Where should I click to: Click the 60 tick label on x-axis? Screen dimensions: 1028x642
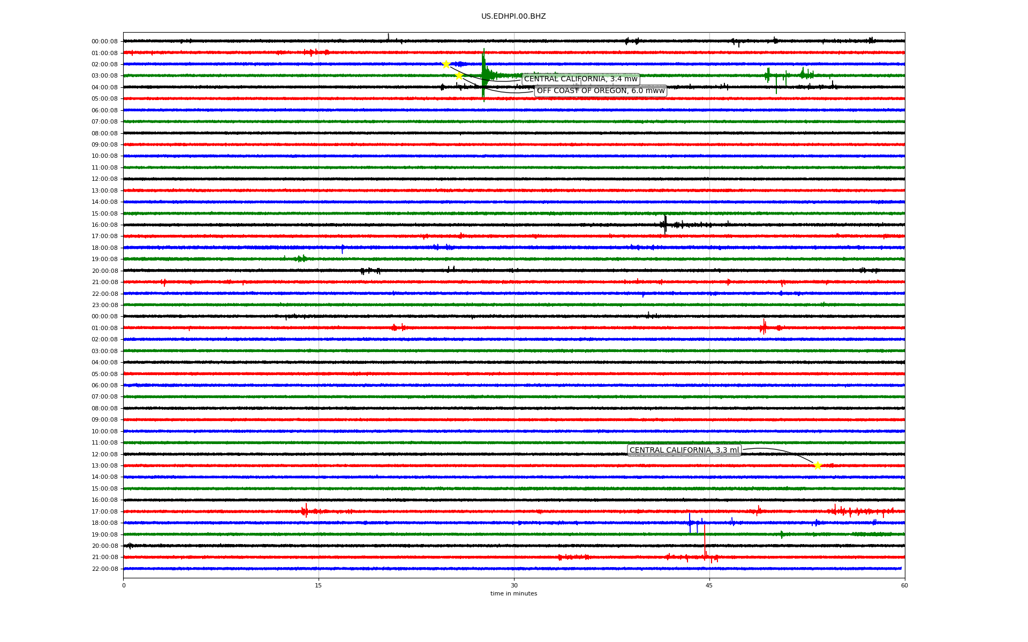coord(904,585)
